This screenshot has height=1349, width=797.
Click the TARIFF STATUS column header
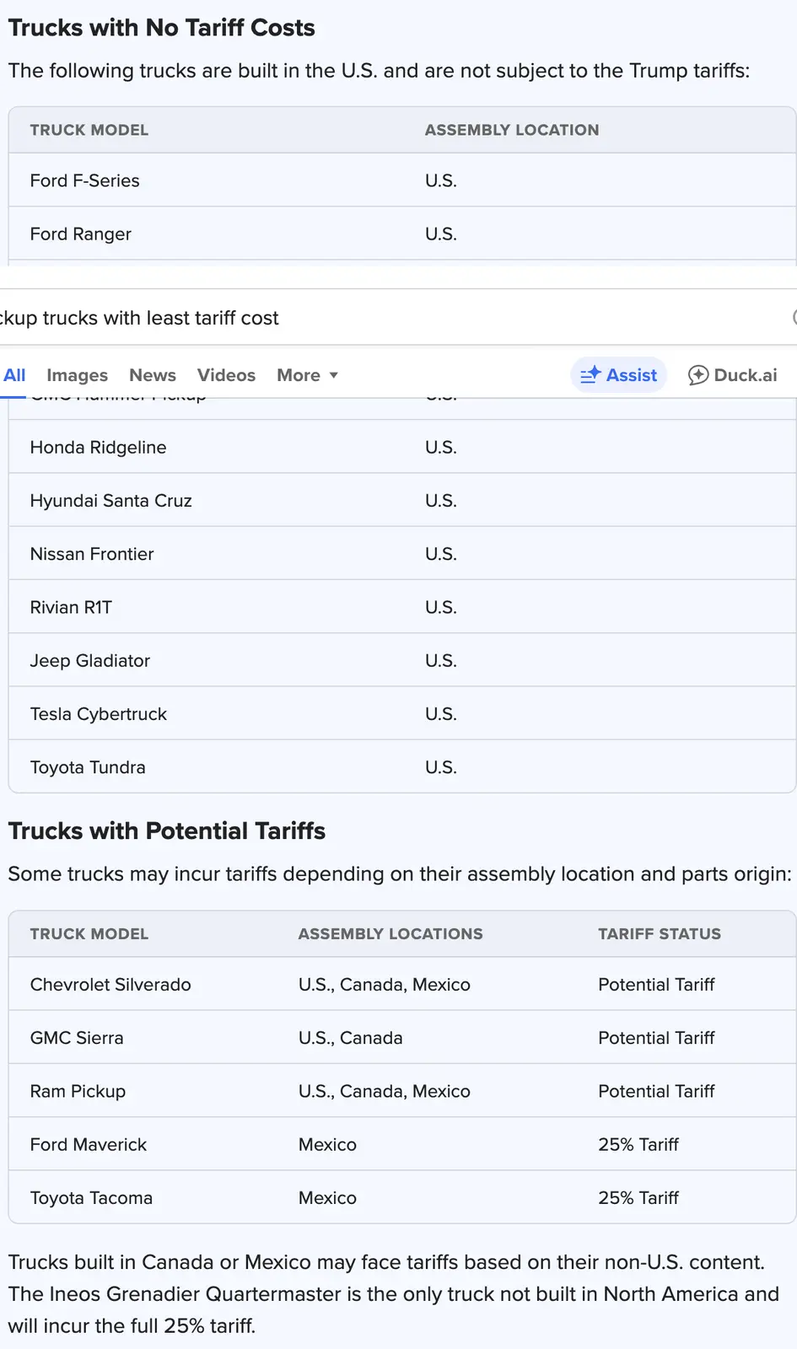(660, 934)
